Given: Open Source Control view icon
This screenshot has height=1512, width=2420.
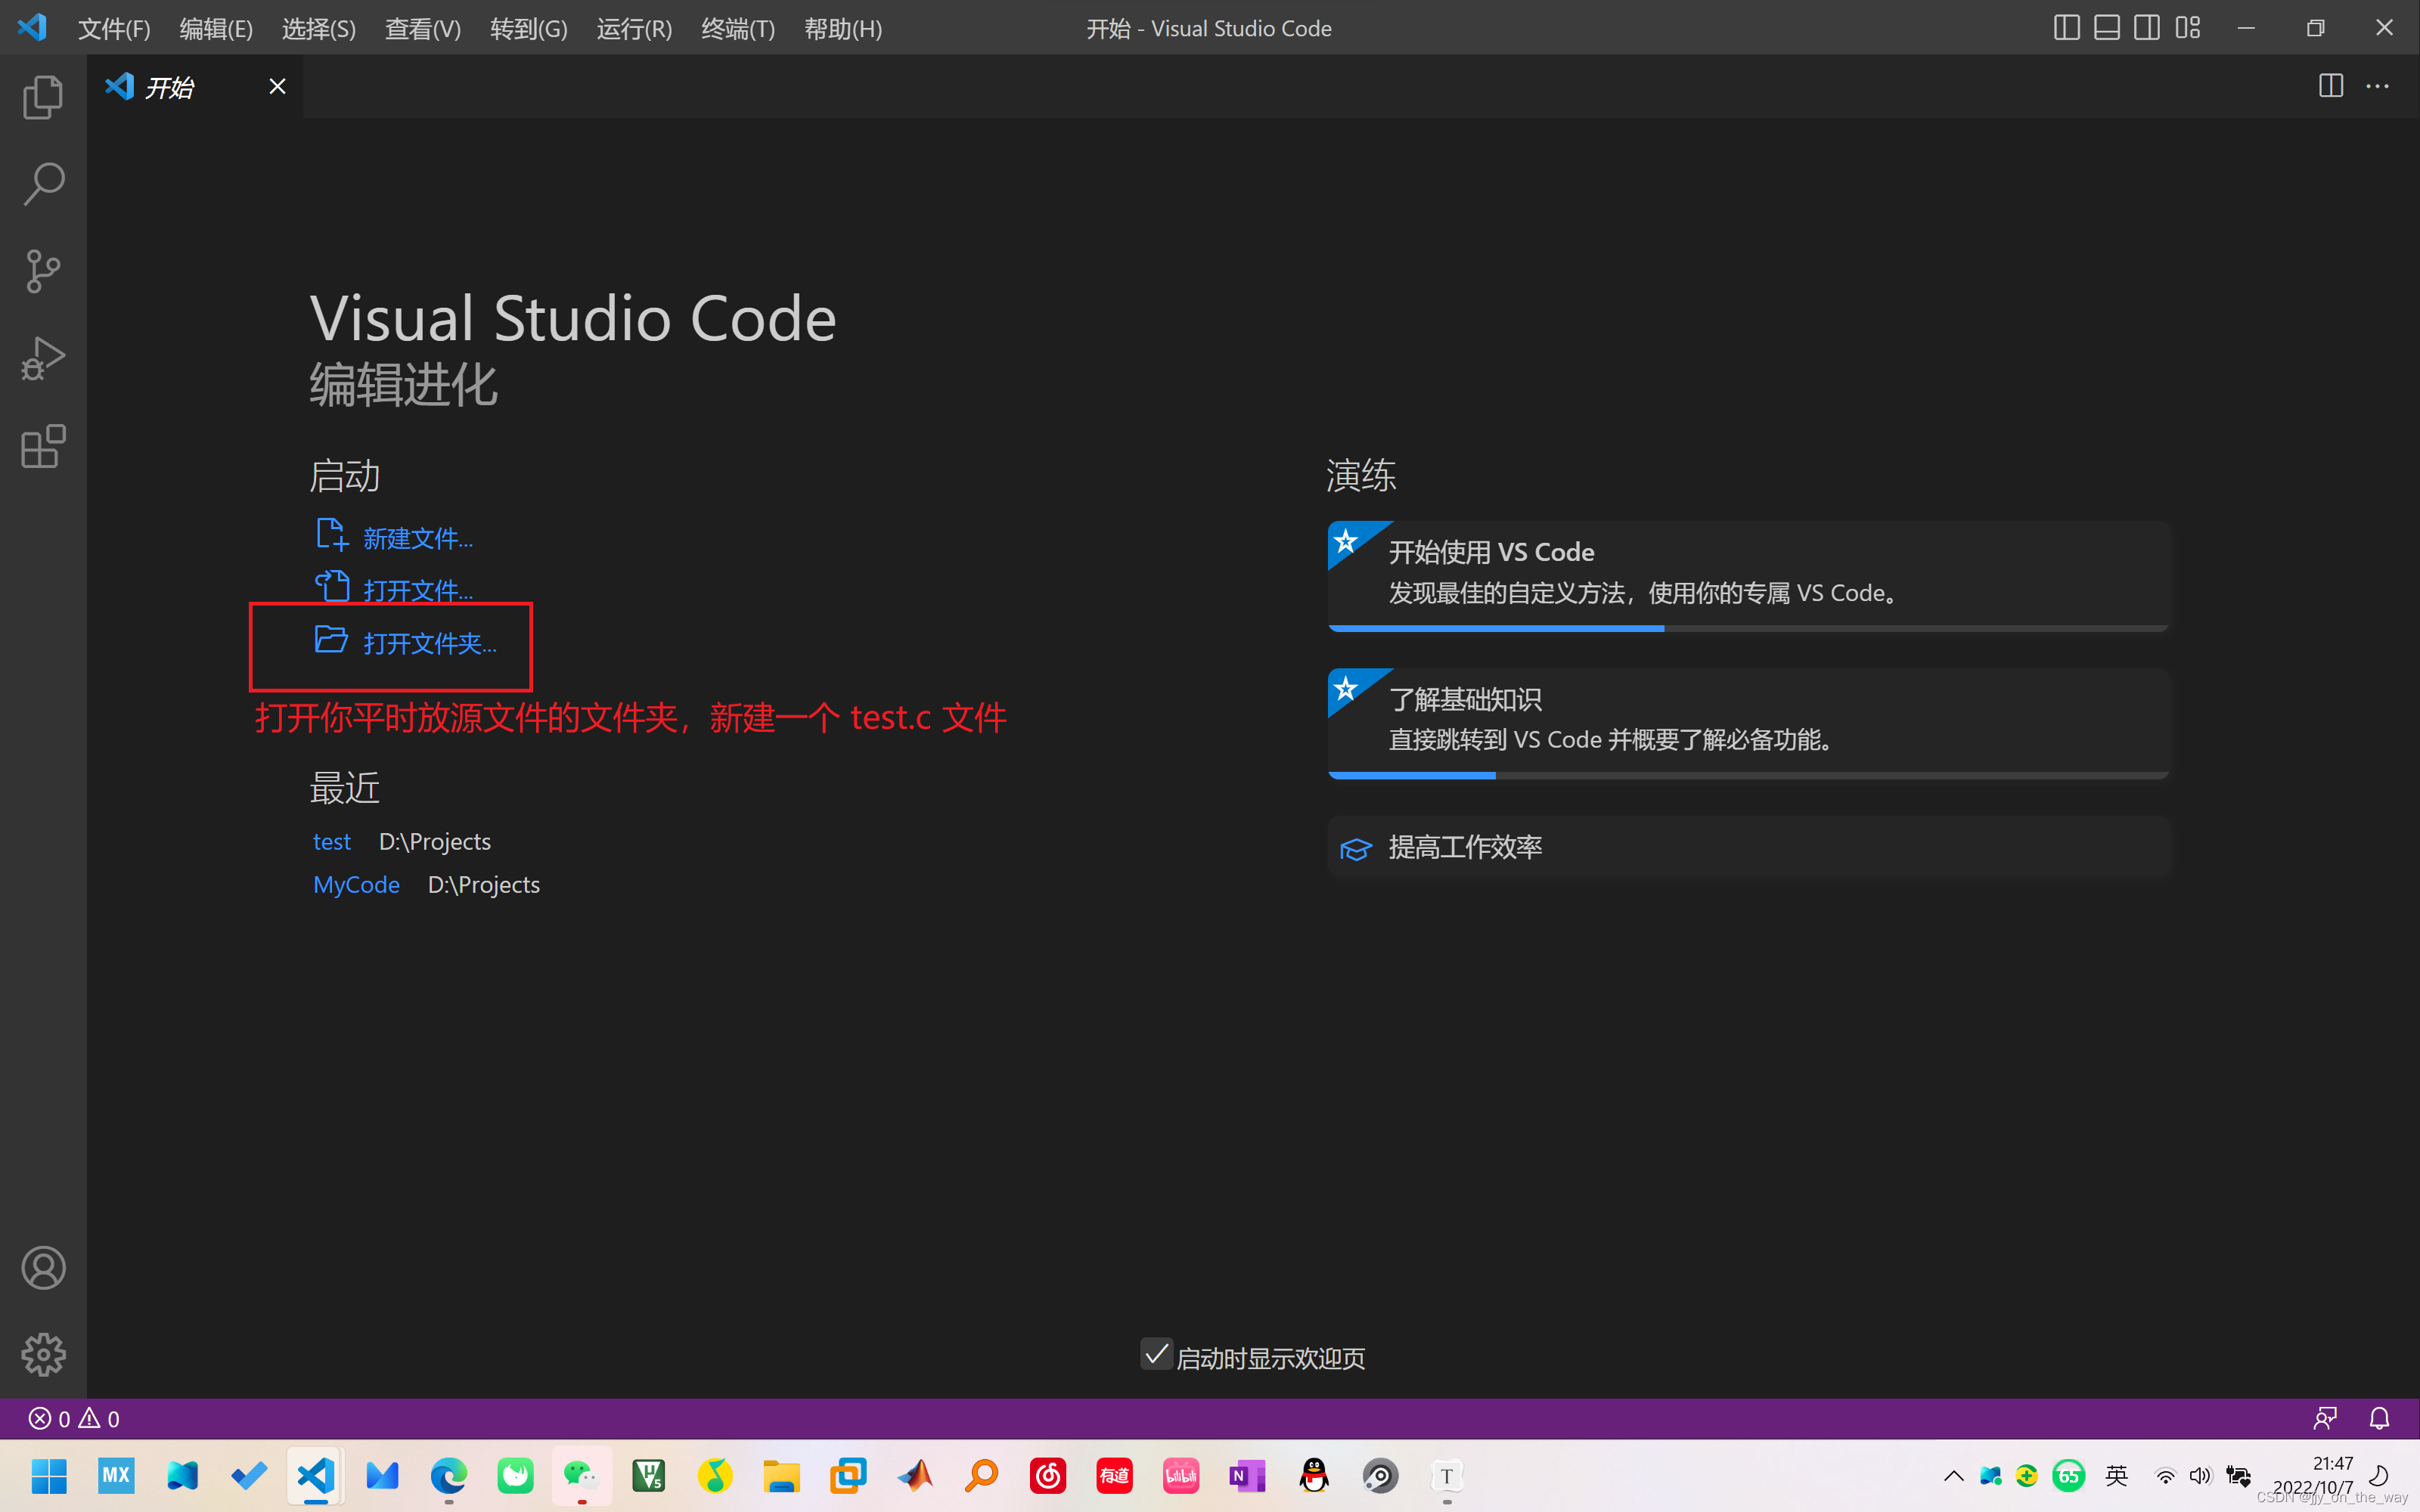Looking at the screenshot, I should (43, 271).
